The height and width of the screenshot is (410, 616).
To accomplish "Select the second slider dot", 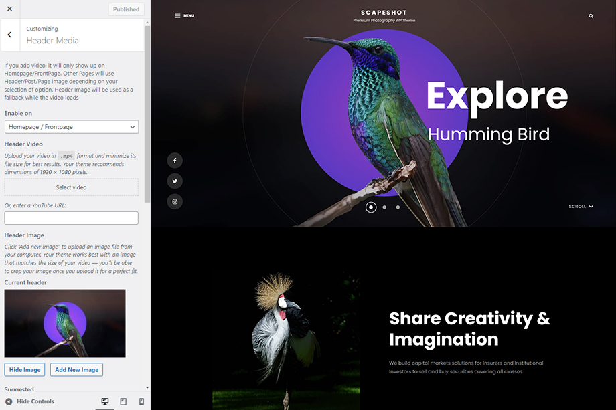I will pos(384,207).
